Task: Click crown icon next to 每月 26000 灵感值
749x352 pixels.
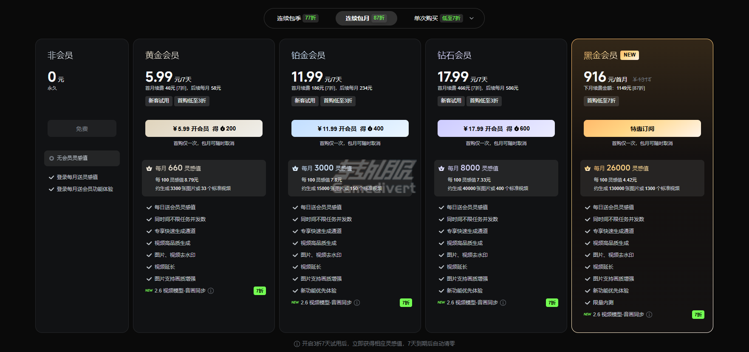Action: [588, 168]
